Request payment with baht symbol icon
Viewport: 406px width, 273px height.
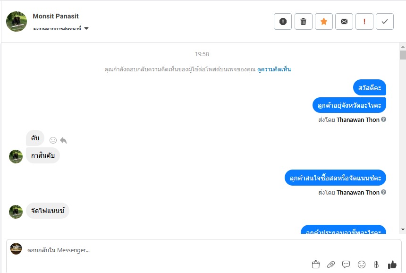376,264
